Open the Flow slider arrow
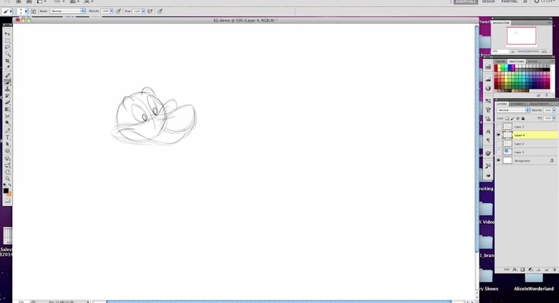 coord(143,11)
